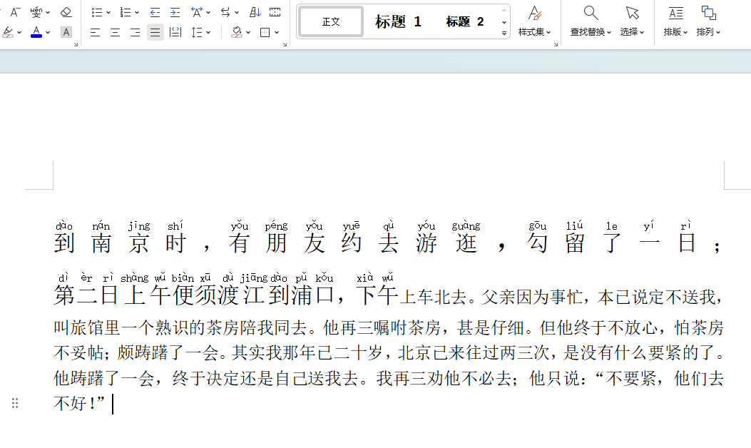
Task: Click the decrease indent icon
Action: point(155,11)
